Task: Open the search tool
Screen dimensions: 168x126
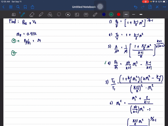Action: 18,7
